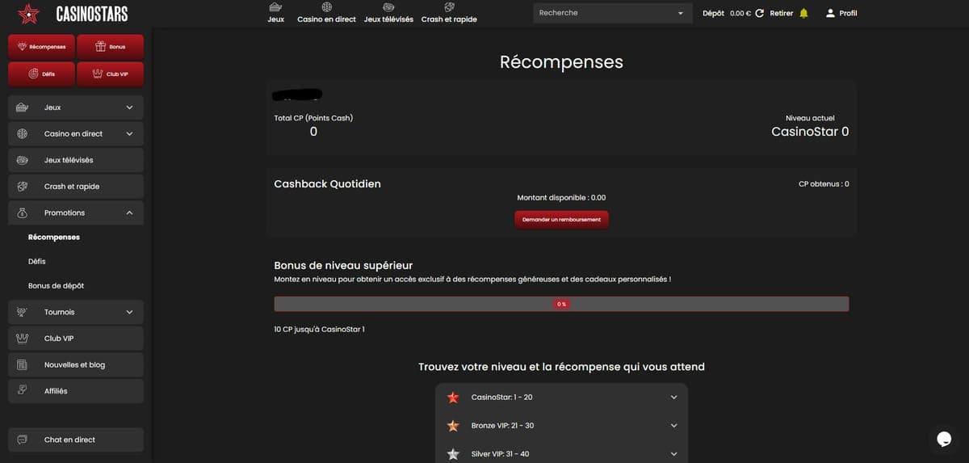This screenshot has width=969, height=463.
Task: Click Dépôt in the top bar
Action: tap(714, 13)
